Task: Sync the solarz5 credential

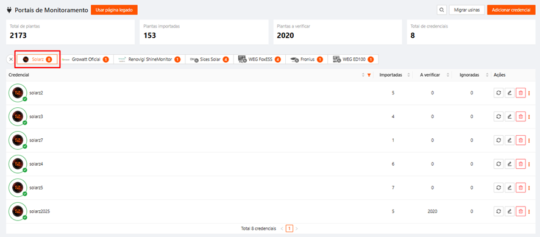Action: pyautogui.click(x=499, y=188)
